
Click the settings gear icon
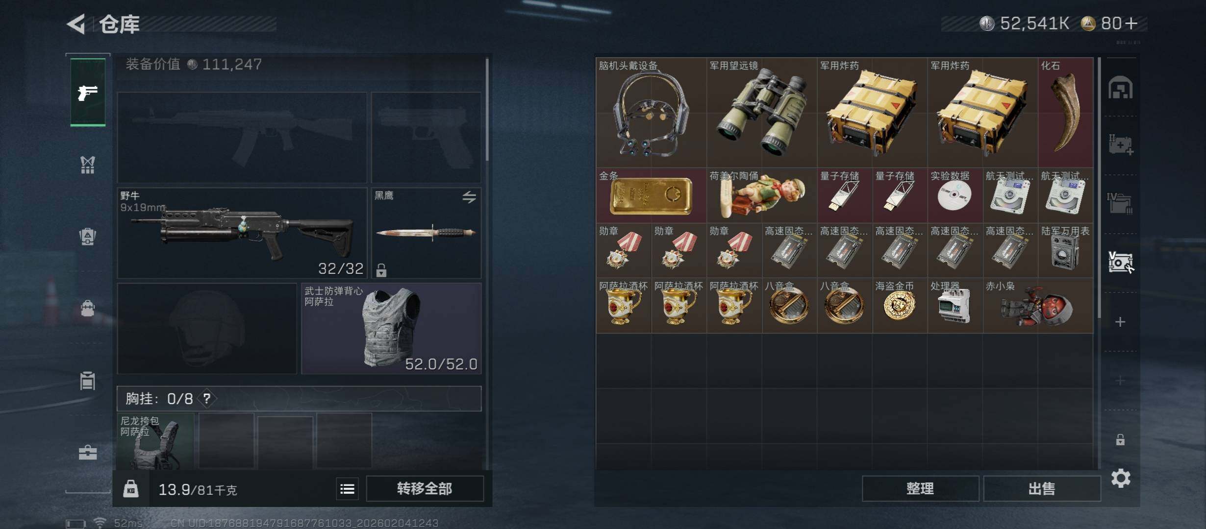[1121, 478]
